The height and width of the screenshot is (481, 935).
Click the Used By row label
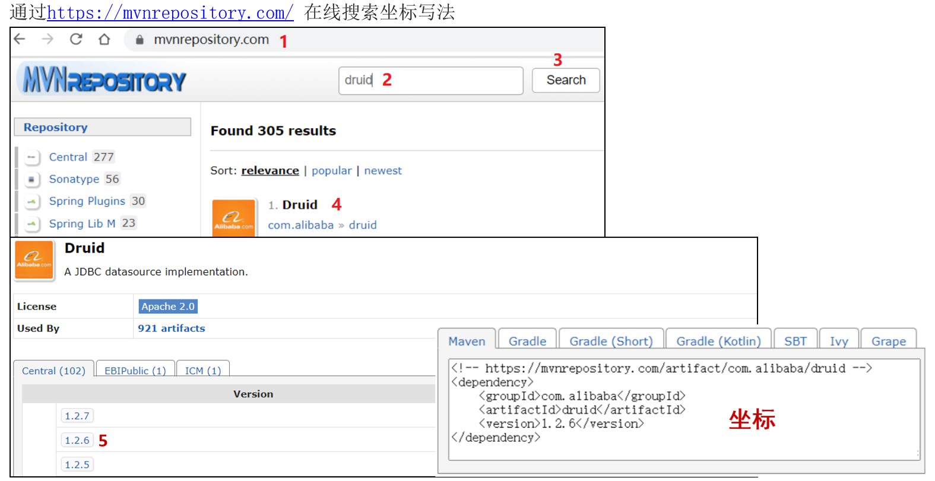tap(38, 329)
